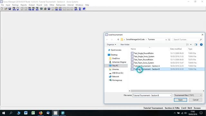
Task: Open the Tournament files type dropdown
Action: coord(188,95)
